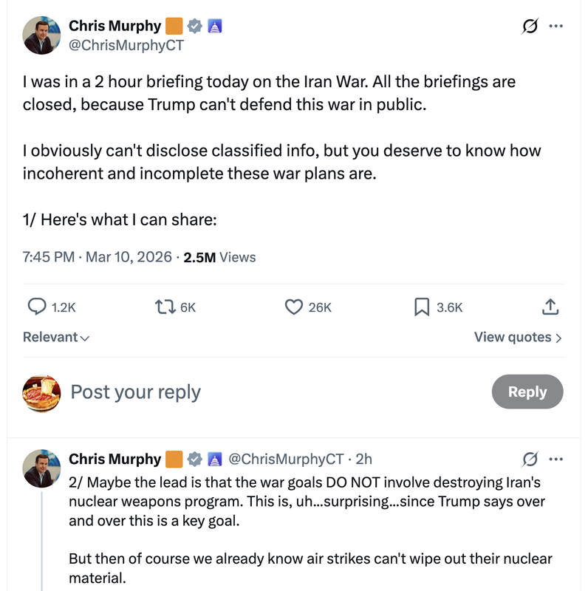Image resolution: width=588 pixels, height=591 pixels.
Task: Open View quotes link
Action: [518, 338]
